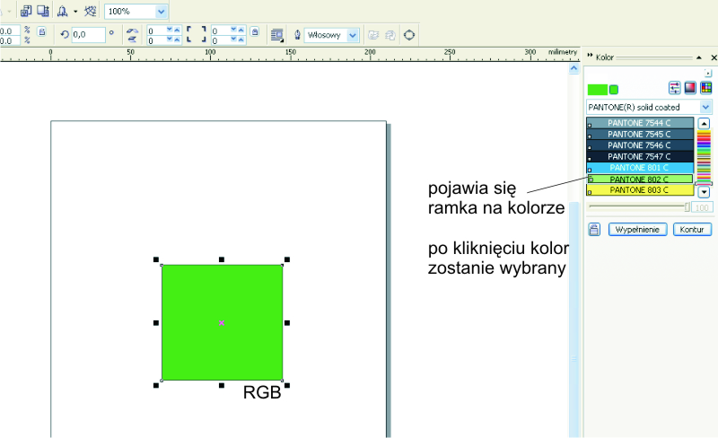Show color viewers in Kolor docker

pyautogui.click(x=690, y=88)
